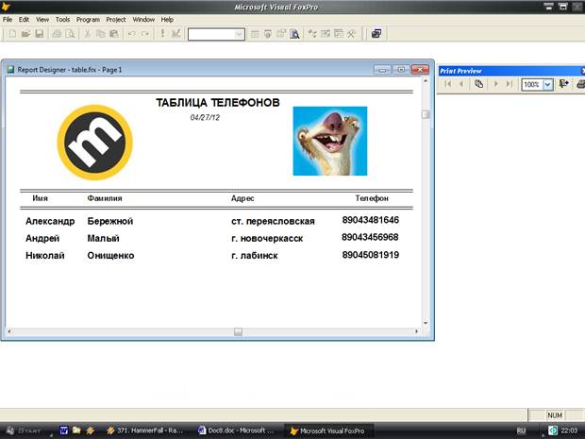Screen dimensions: 585x439
Task: Click the address 'г. лабинск'
Action: 255,256
